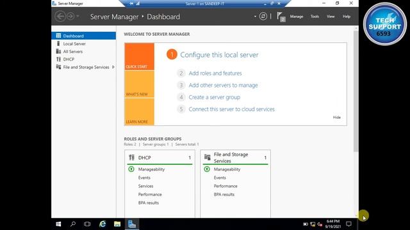Click File and Storage Manageability status icon
Screen dimensions: 410x230
[x=207, y=169]
